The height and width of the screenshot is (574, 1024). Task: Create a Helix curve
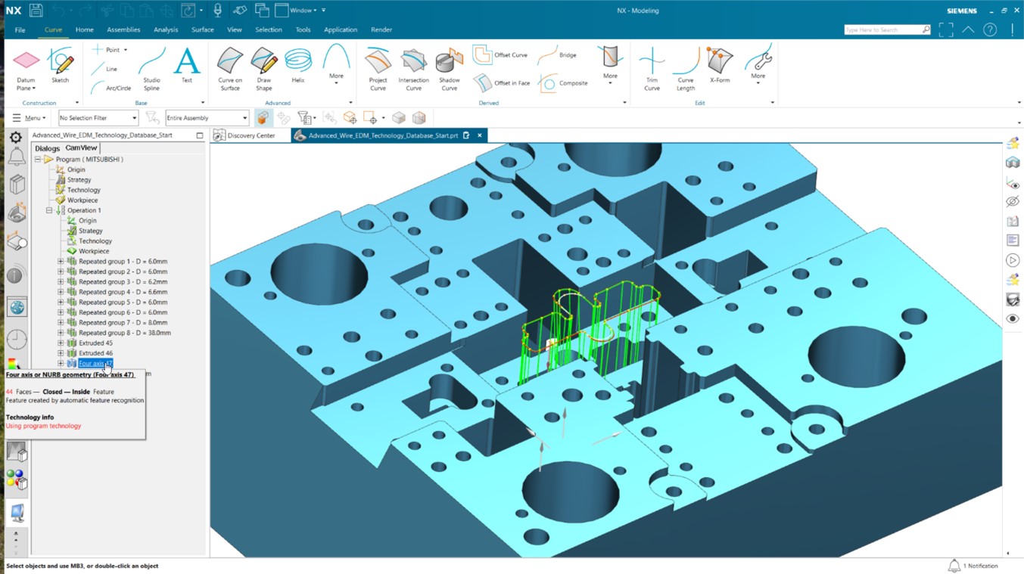coord(298,67)
